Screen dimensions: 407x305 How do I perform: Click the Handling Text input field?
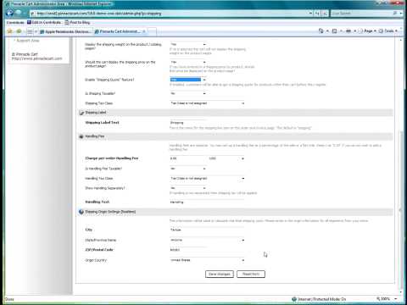point(207,202)
